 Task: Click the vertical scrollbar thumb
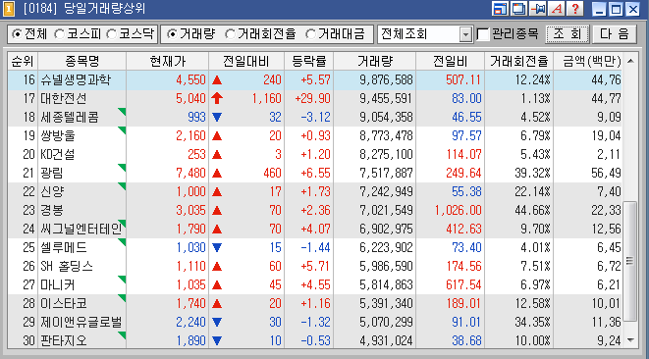(630, 261)
